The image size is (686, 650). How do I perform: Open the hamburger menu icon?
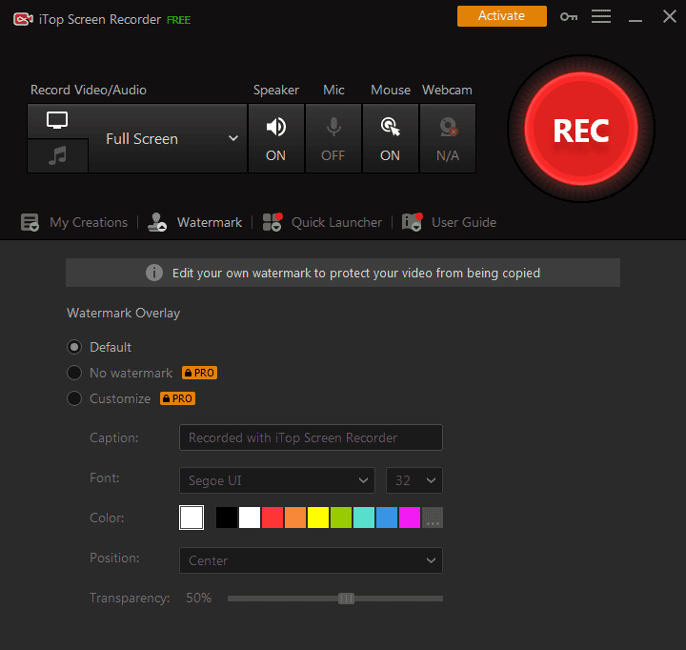click(601, 16)
